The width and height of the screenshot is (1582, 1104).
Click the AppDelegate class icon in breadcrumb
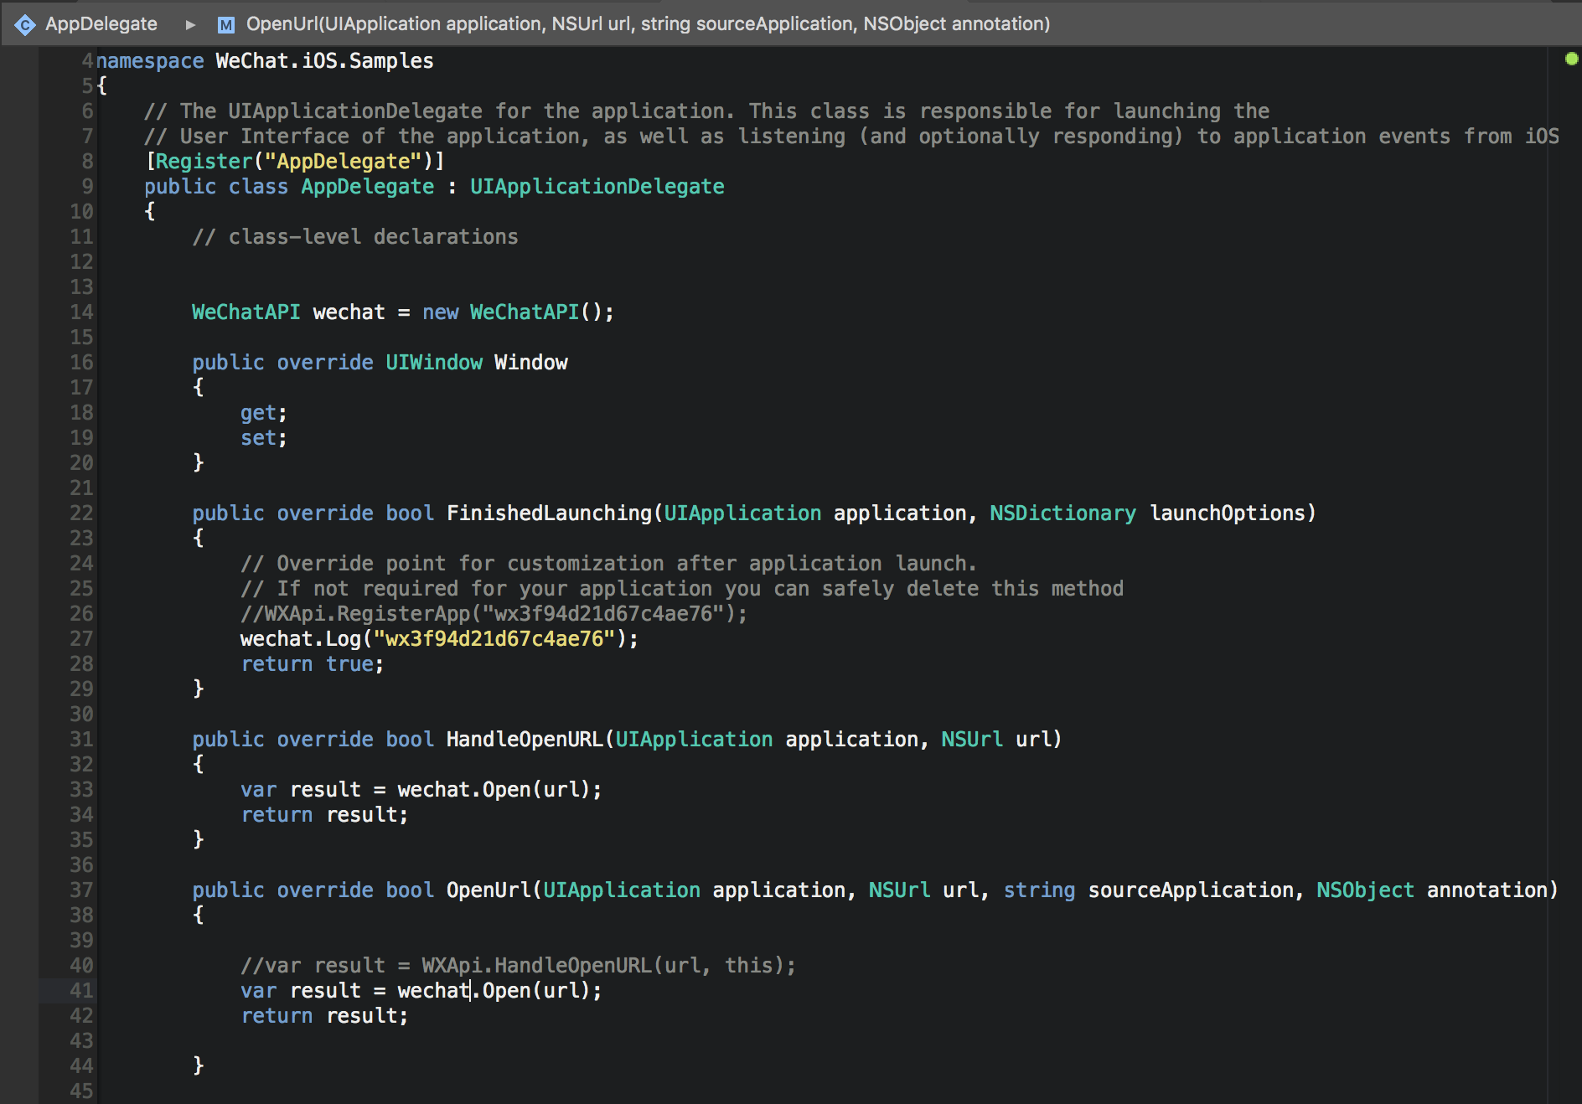pyautogui.click(x=25, y=24)
